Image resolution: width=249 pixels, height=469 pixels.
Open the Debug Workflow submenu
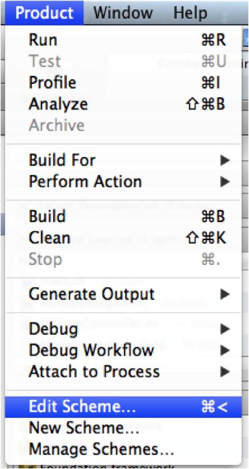coord(123,350)
